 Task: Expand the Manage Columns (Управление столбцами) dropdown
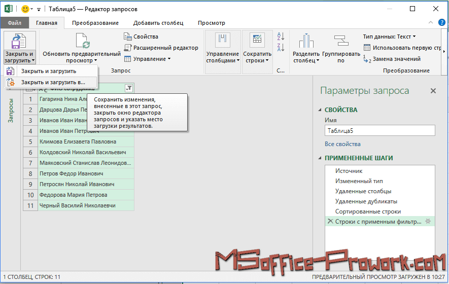(x=222, y=57)
